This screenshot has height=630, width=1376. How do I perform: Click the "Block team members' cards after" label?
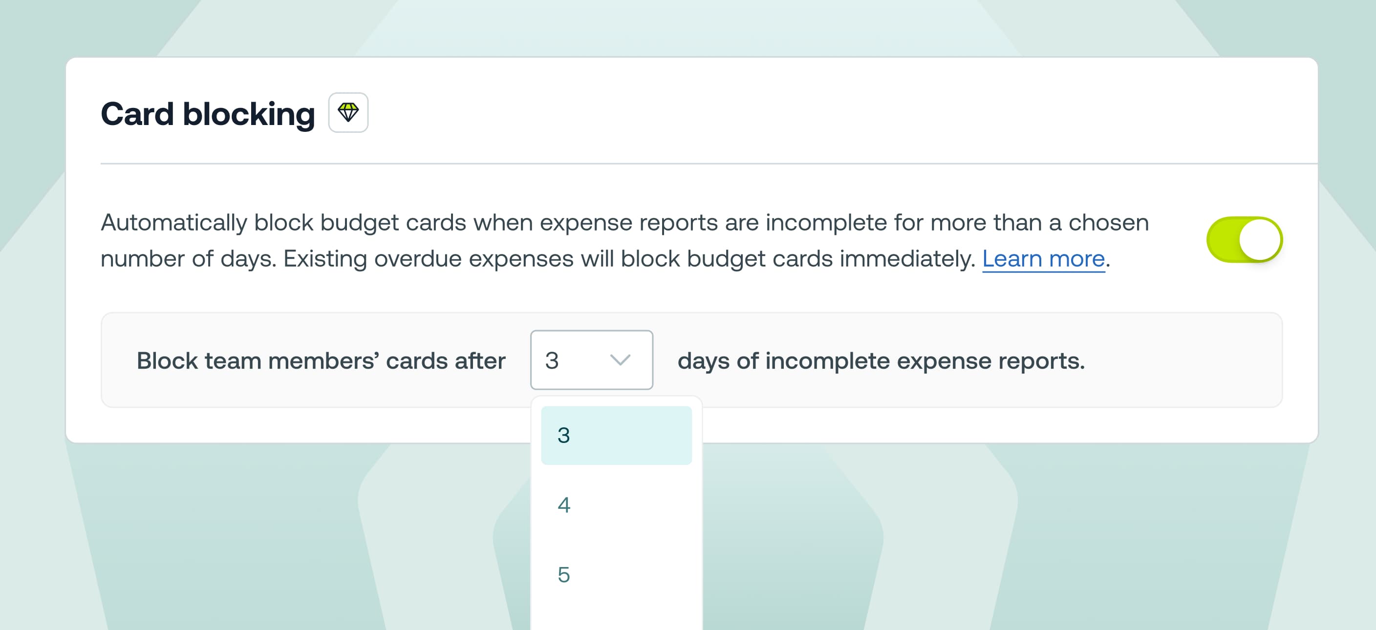321,361
